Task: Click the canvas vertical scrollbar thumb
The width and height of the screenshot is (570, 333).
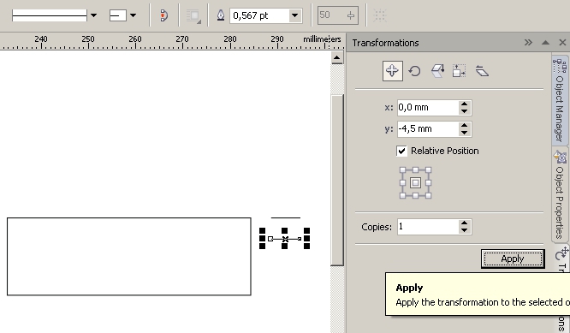Action: (x=337, y=180)
